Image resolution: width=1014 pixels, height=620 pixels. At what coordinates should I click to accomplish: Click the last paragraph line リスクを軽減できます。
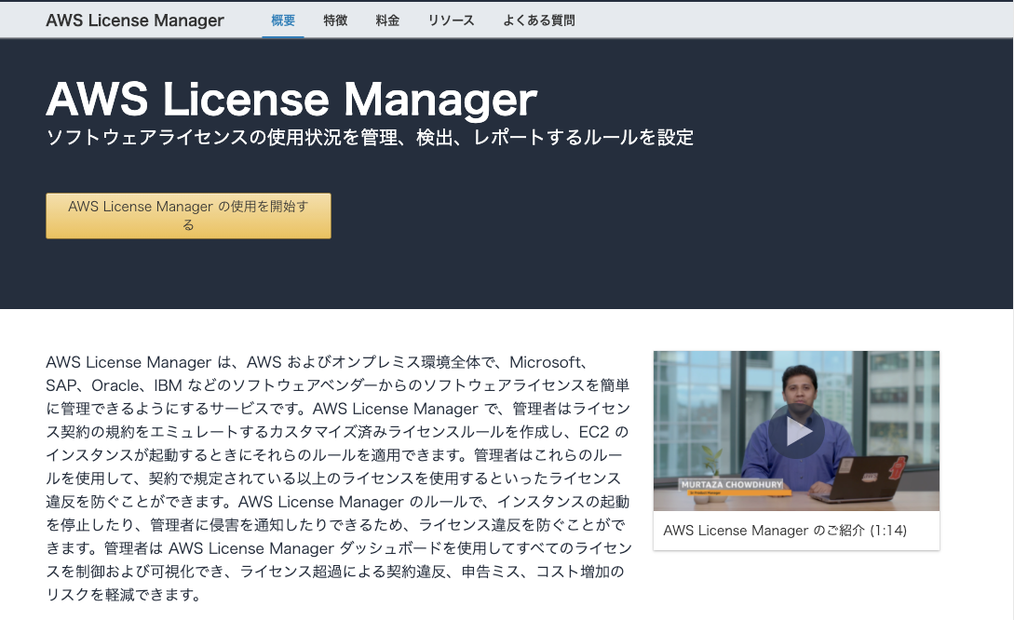click(x=124, y=595)
